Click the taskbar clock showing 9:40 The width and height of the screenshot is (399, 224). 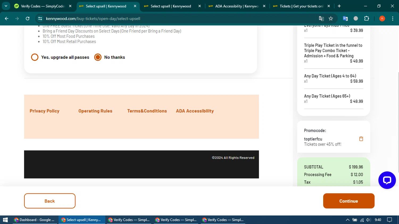(378, 220)
